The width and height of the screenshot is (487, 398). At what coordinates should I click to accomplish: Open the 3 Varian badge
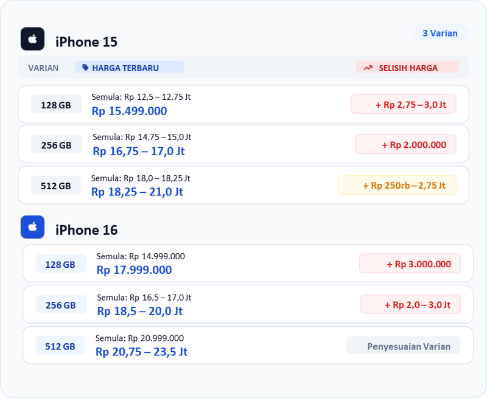[x=441, y=32]
